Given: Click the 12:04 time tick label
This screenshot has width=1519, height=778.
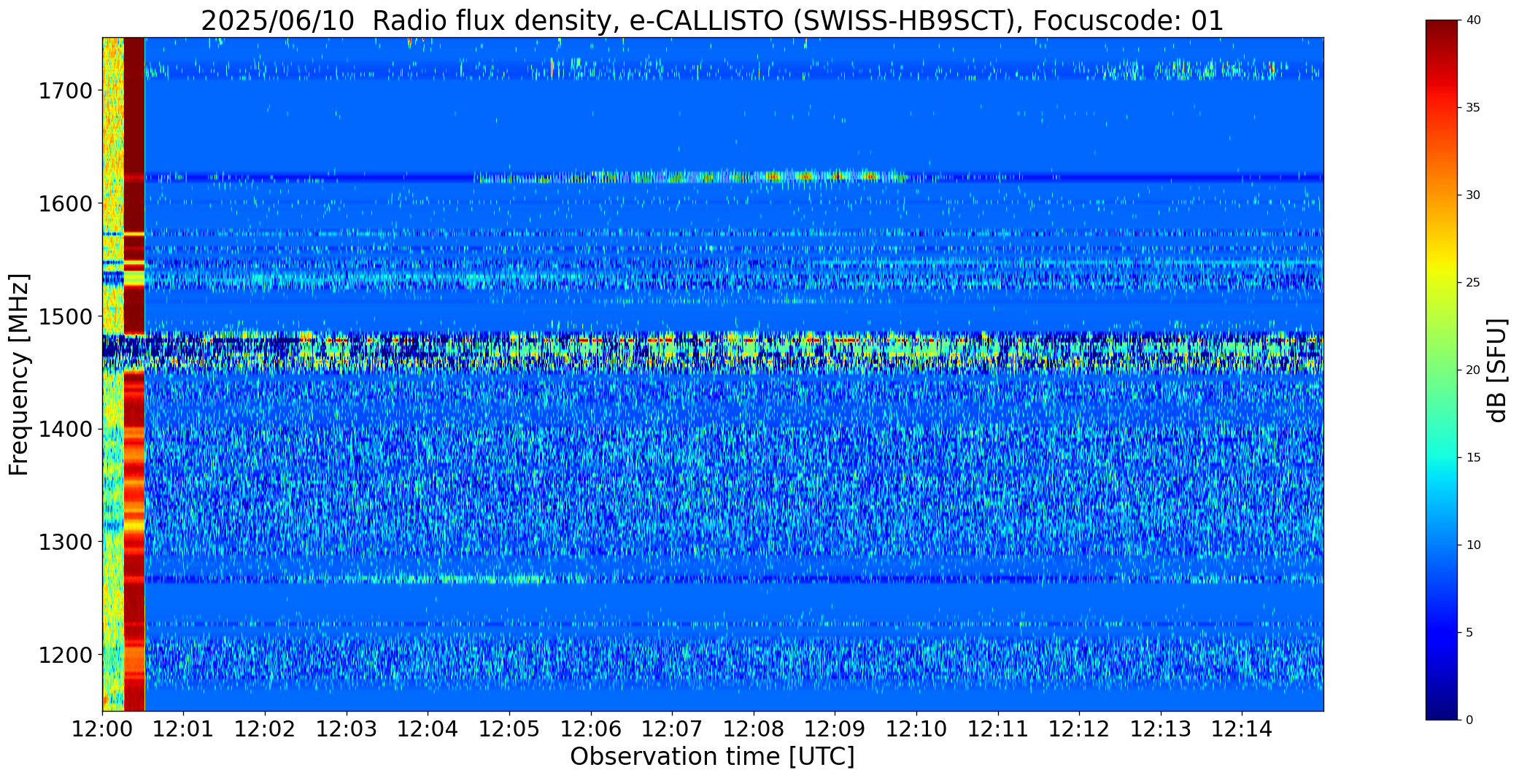Looking at the screenshot, I should (x=428, y=729).
